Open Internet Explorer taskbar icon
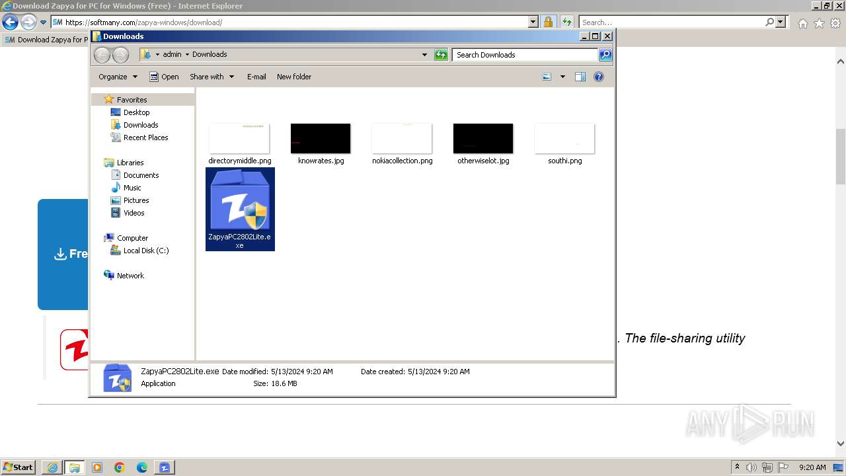Viewport: 846px width, 476px height. point(53,467)
